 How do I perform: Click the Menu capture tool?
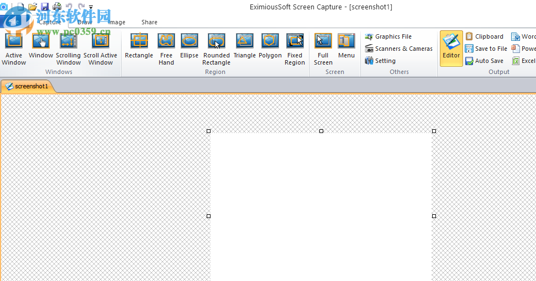click(x=346, y=46)
